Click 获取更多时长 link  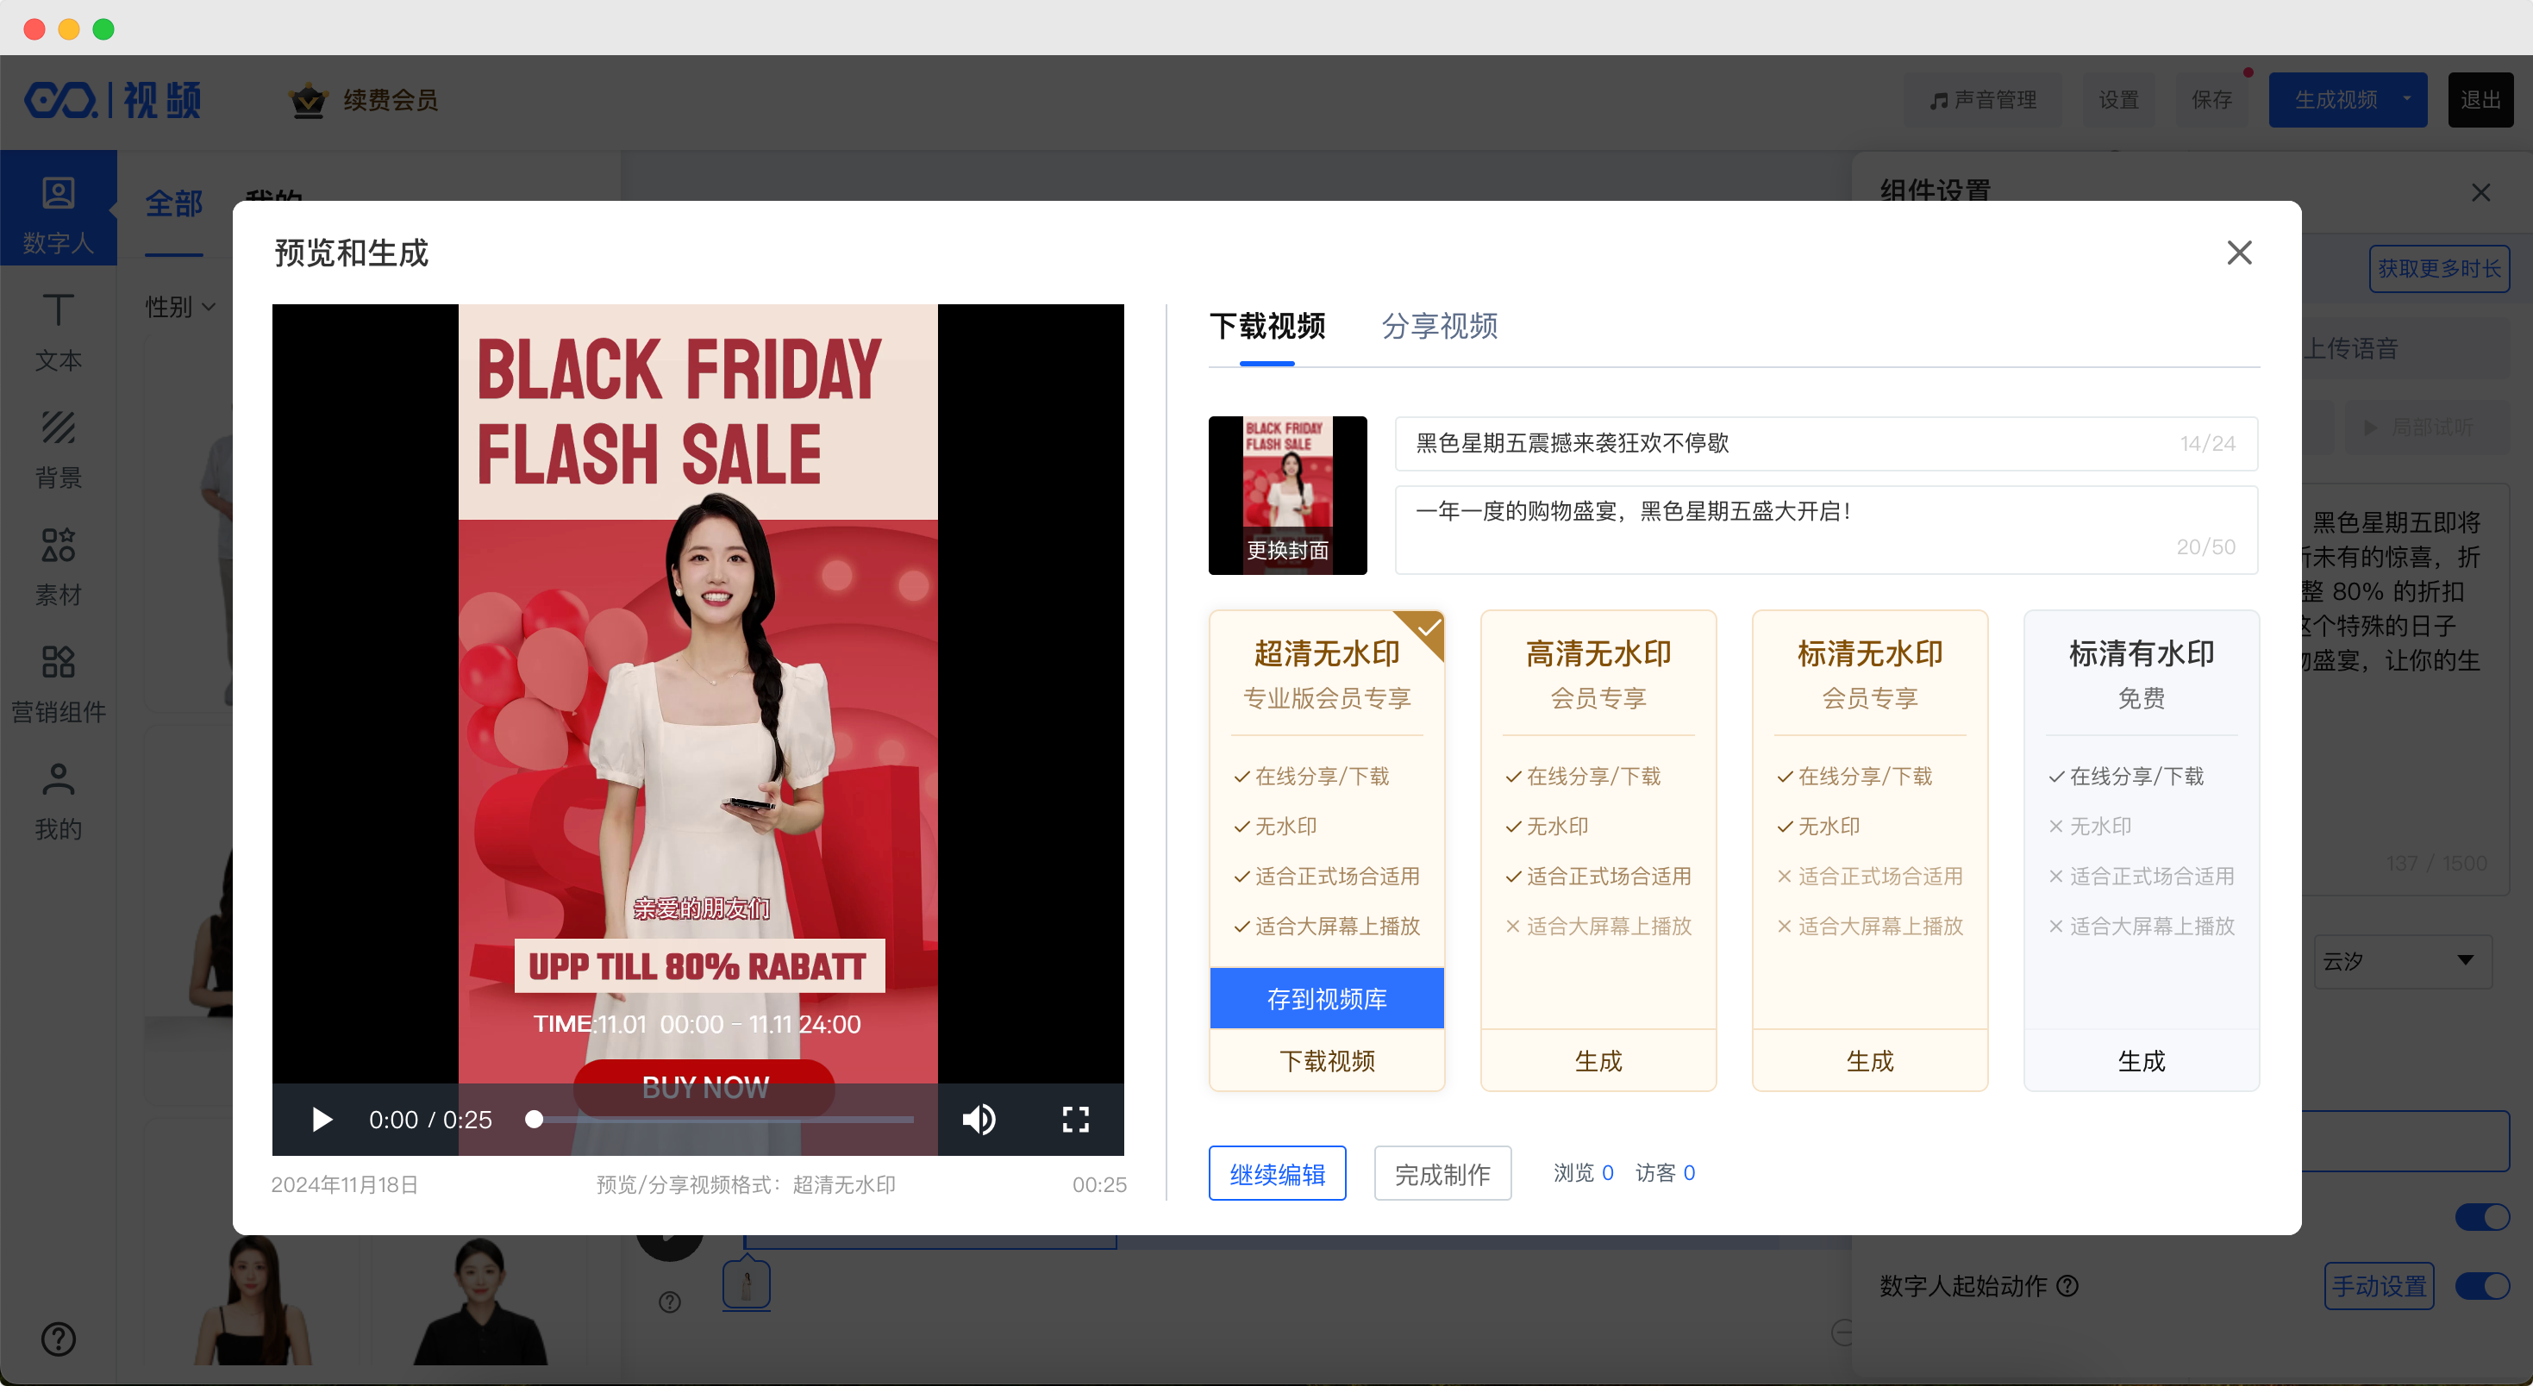(x=2439, y=268)
